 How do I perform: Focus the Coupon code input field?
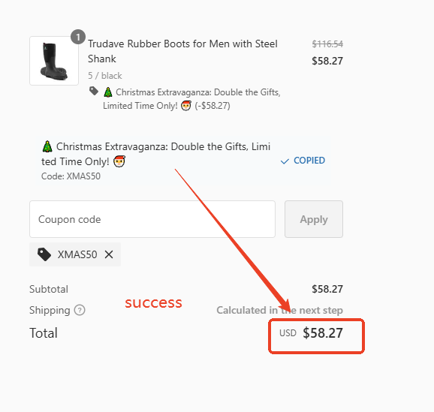[x=152, y=219]
